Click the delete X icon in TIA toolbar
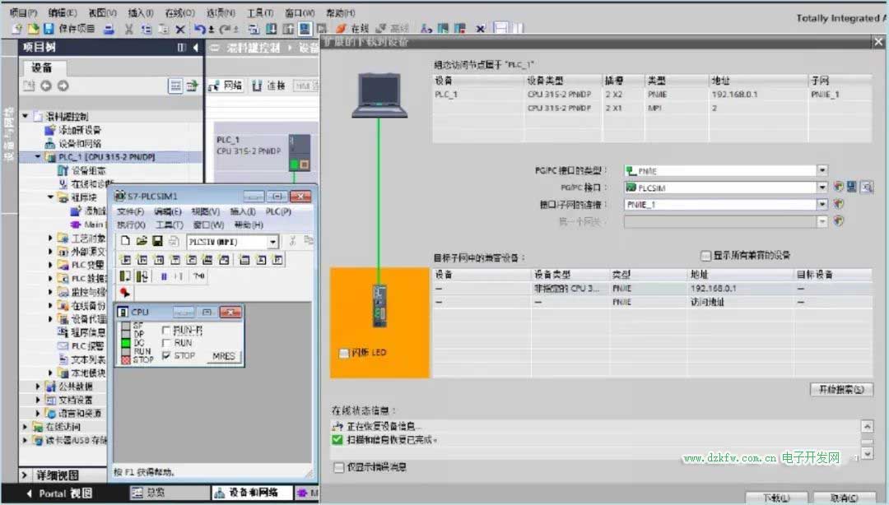Screen dimensions: 889x505 (x=180, y=29)
